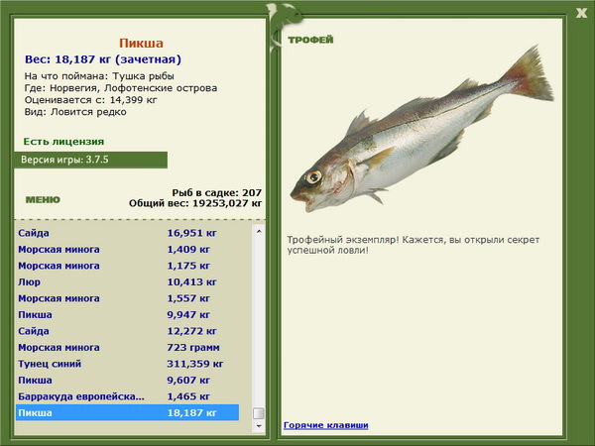Screen dimensions: 595x446
Task: Click the scroll down arrow of the fish list
Action: (x=259, y=426)
